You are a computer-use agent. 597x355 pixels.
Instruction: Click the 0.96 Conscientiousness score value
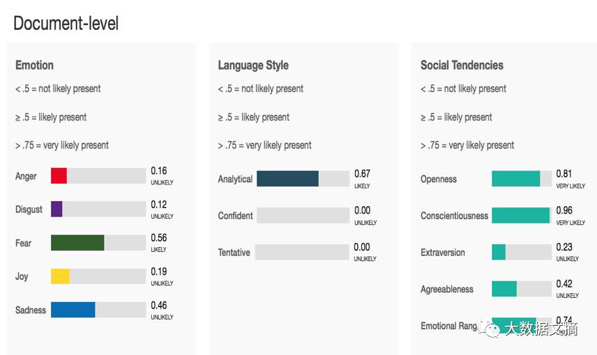(564, 211)
